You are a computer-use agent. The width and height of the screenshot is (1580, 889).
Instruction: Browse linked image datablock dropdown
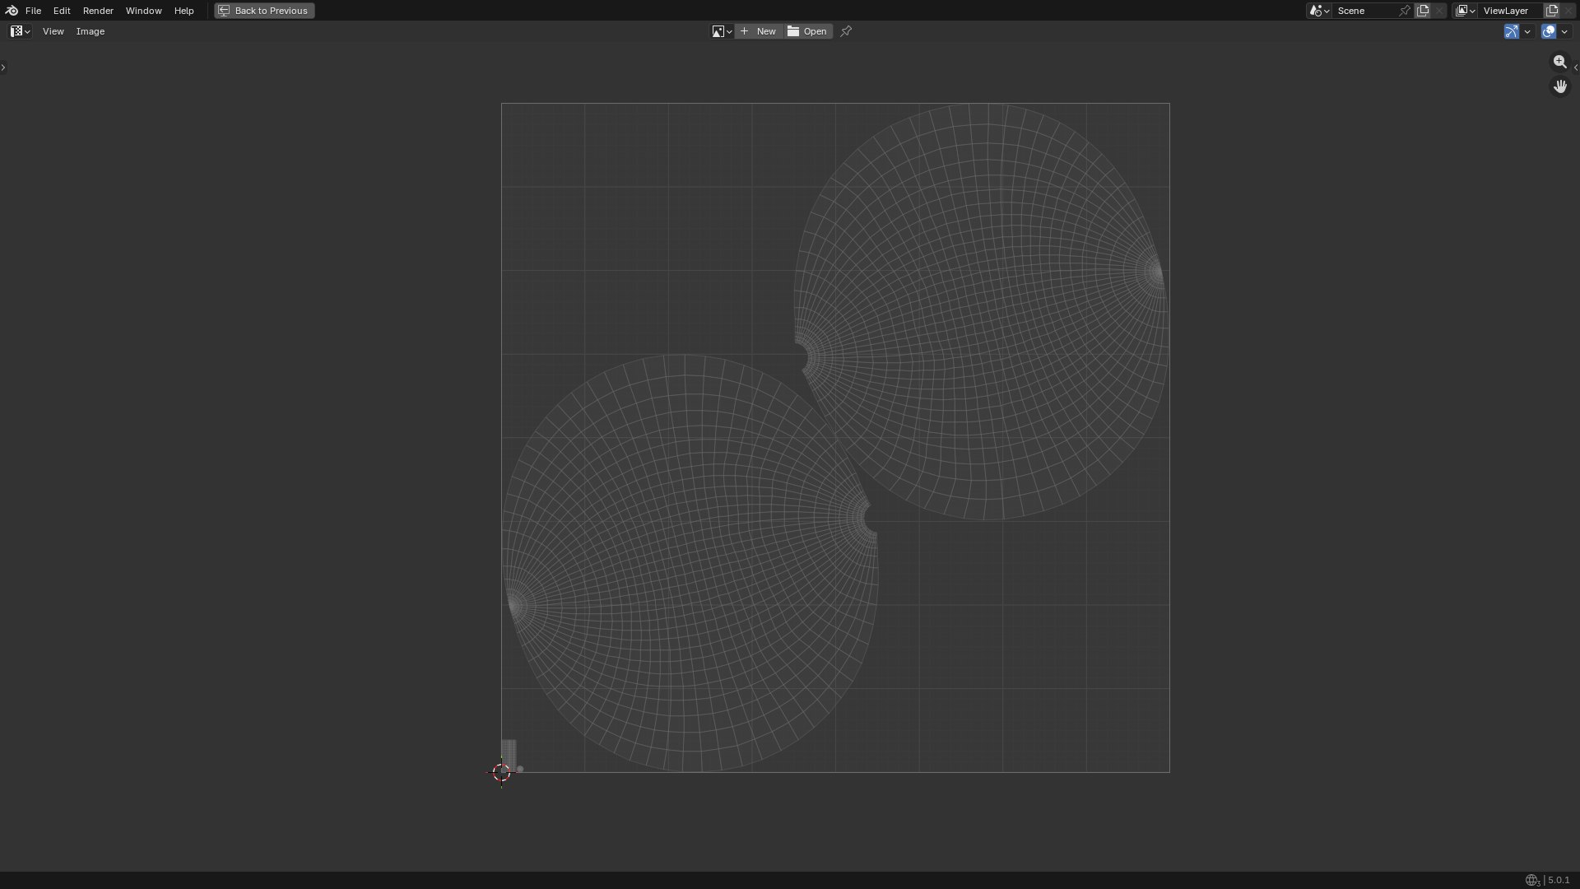(x=722, y=31)
